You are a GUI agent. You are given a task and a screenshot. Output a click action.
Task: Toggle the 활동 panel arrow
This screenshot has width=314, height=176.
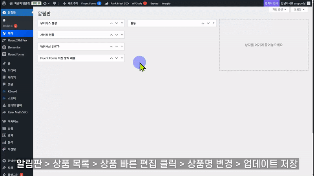(x=214, y=23)
